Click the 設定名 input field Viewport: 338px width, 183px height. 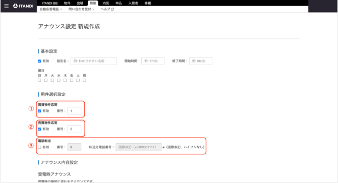pyautogui.click(x=93, y=61)
